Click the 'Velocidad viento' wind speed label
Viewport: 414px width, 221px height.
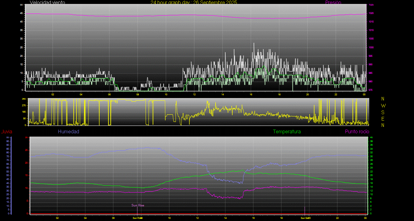click(x=47, y=2)
